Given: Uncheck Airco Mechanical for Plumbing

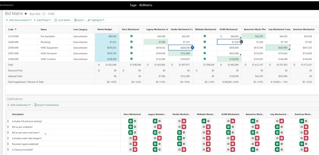Looking at the screenshot, I should click(x=131, y=42).
